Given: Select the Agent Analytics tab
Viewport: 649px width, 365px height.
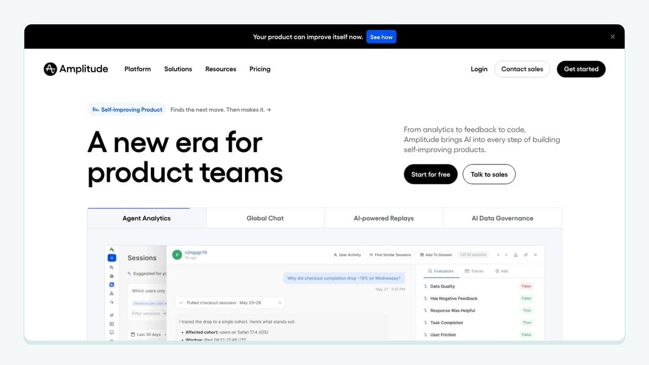Looking at the screenshot, I should click(x=147, y=218).
